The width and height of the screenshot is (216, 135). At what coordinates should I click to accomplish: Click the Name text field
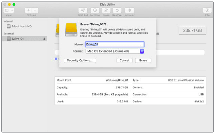coord(115,44)
